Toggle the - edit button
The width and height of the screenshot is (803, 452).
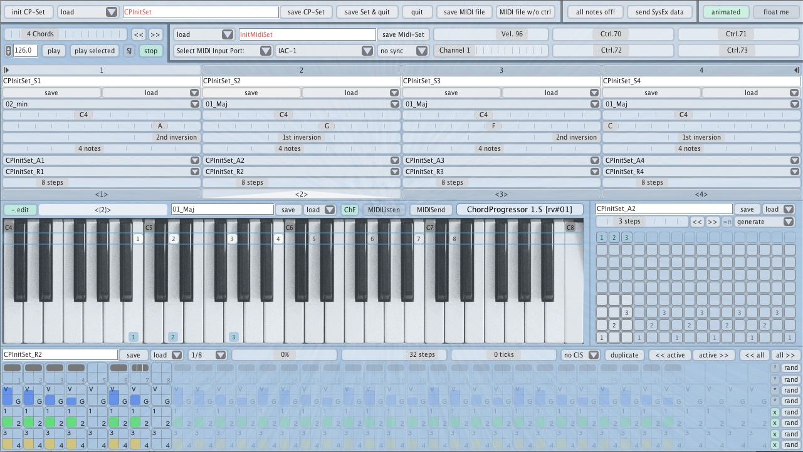pyautogui.click(x=20, y=210)
